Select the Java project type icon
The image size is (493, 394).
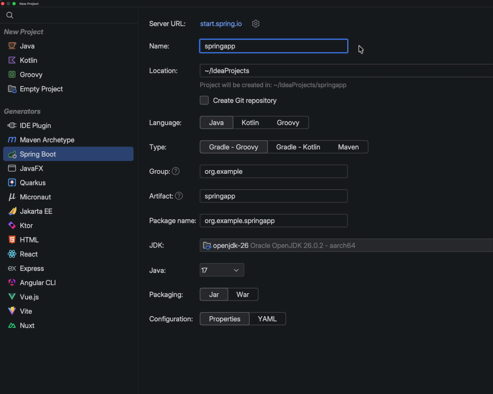(12, 46)
